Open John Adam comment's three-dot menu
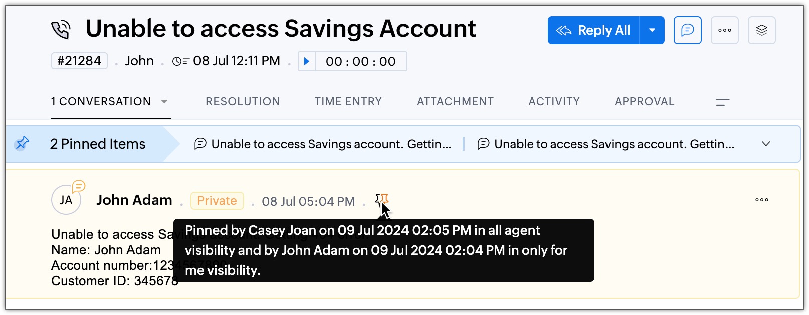 (x=761, y=200)
